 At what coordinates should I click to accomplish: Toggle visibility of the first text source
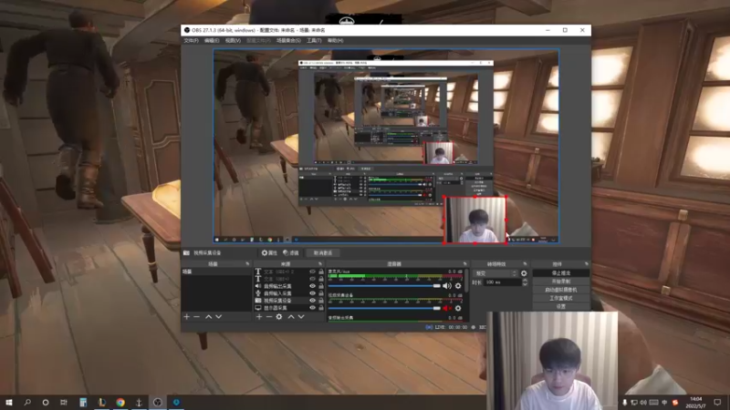312,272
